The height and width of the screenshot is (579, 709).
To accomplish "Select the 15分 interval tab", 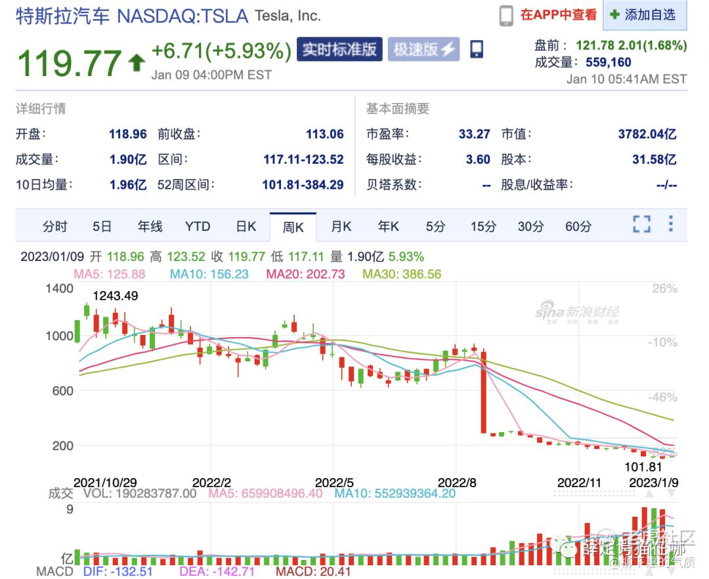I will pyautogui.click(x=483, y=226).
